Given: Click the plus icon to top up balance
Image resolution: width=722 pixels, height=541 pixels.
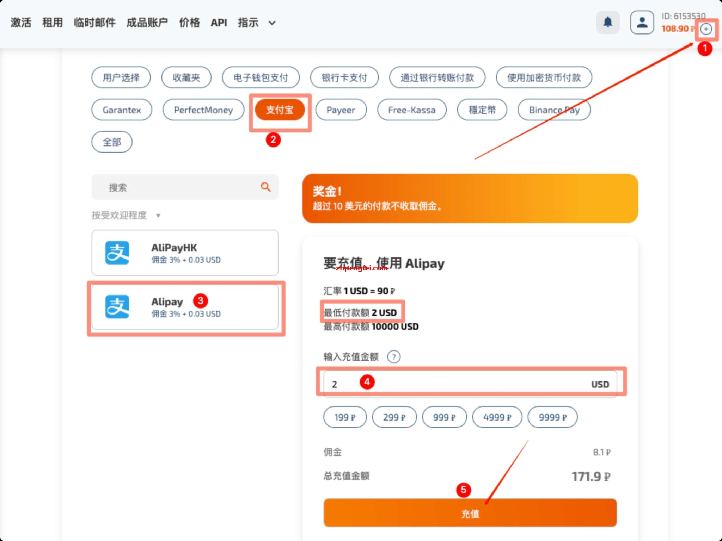Looking at the screenshot, I should coord(706,29).
